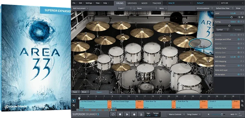
Task: Adjust the Level slider
Action: point(226,17)
